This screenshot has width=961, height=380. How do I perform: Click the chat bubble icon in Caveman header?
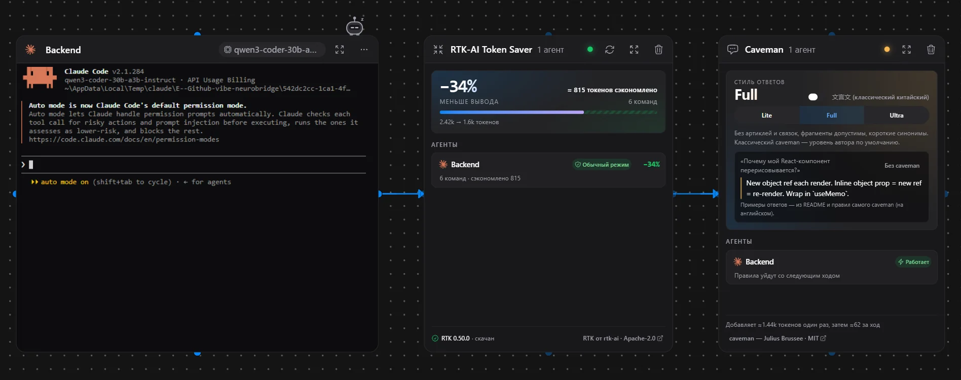click(732, 50)
